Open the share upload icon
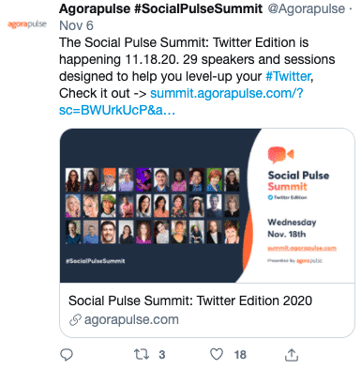This screenshot has width=361, height=370. pyautogui.click(x=292, y=355)
